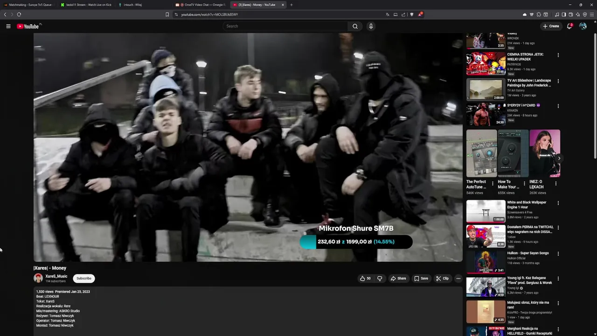Save the video to a playlist
This screenshot has width=597, height=336.
[421, 279]
